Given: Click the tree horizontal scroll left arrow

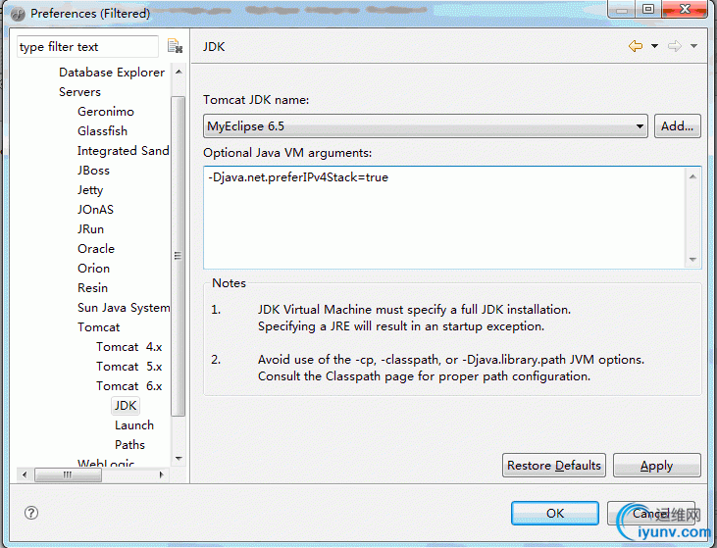Looking at the screenshot, I should (25, 474).
